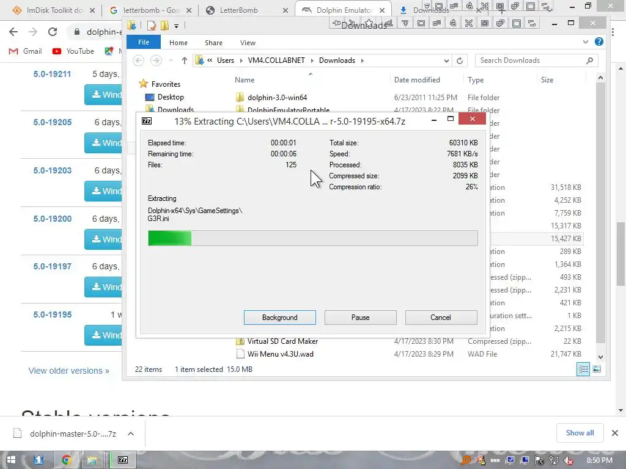The height and width of the screenshot is (469, 626).
Task: Switch Explorer to large icons view
Action: coord(597,369)
